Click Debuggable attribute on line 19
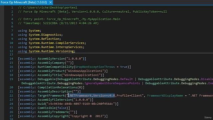 [47, 79]
